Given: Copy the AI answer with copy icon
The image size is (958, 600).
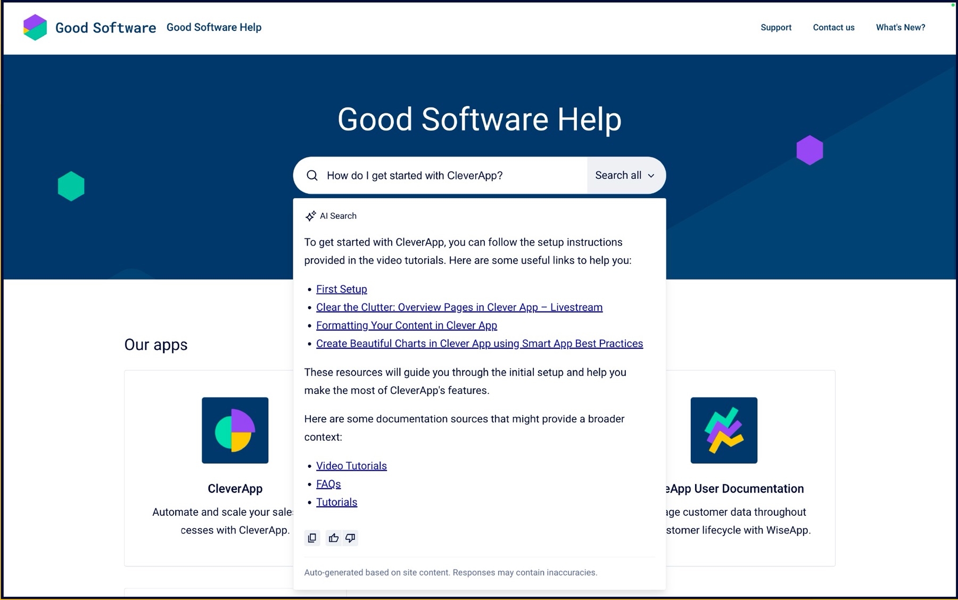Looking at the screenshot, I should coord(312,538).
